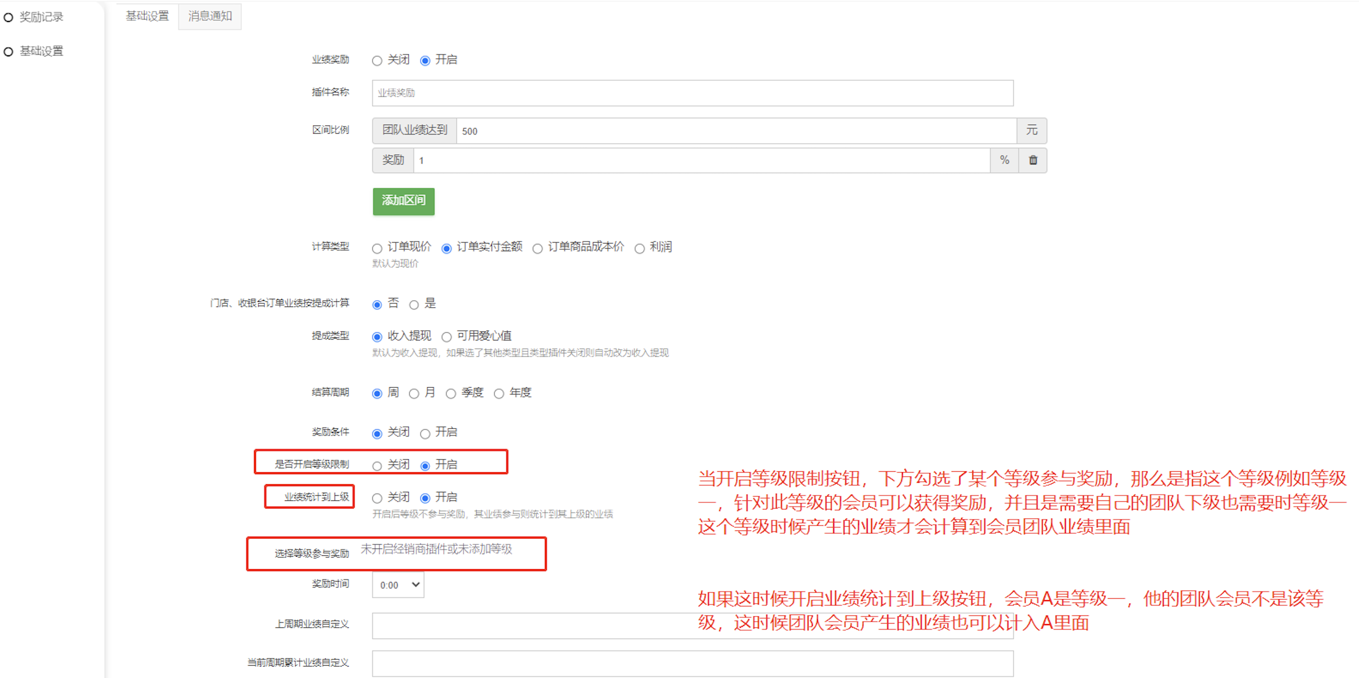
Task: Select 利润 calculation type
Action: pos(639,248)
